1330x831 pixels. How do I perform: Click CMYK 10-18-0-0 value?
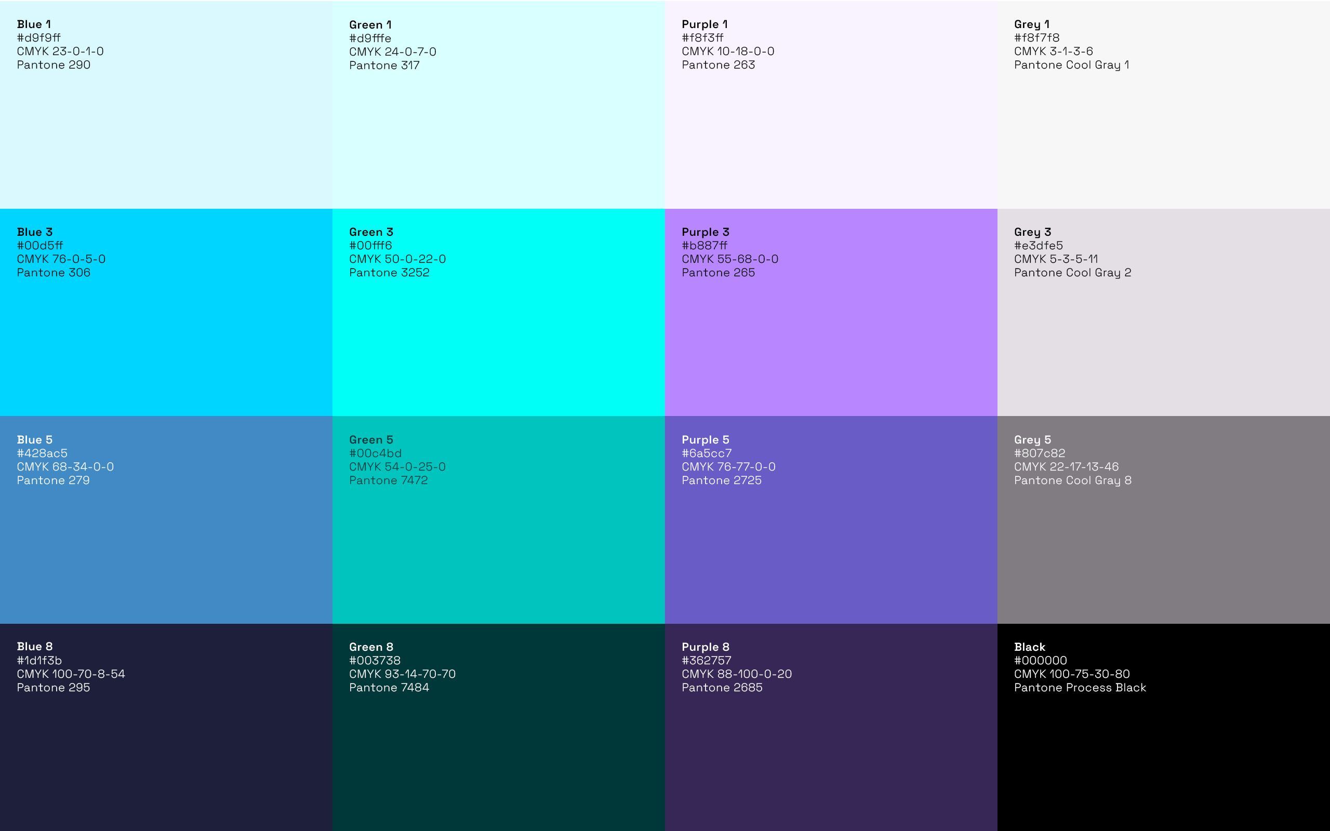(728, 51)
